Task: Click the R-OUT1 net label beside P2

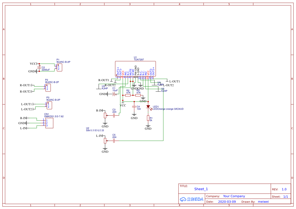Action: 25,85
